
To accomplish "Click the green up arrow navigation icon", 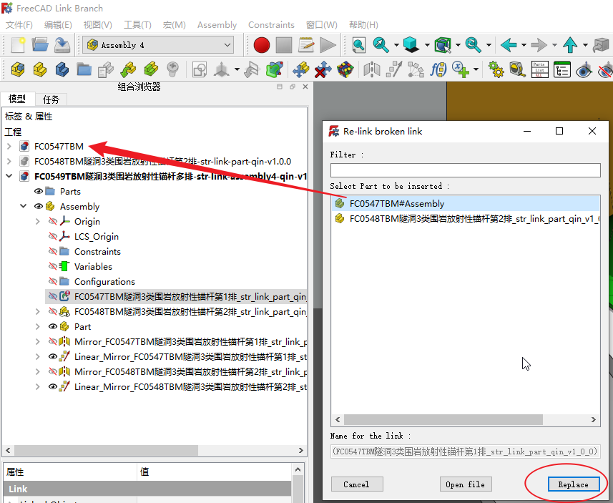I will (570, 45).
